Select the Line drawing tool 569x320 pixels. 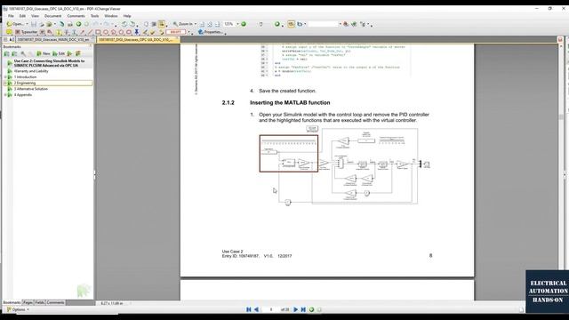click(x=90, y=32)
